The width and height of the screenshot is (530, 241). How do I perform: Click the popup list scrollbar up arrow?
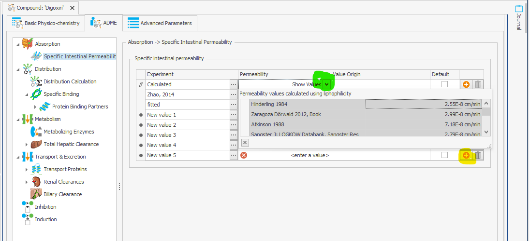[486, 104]
